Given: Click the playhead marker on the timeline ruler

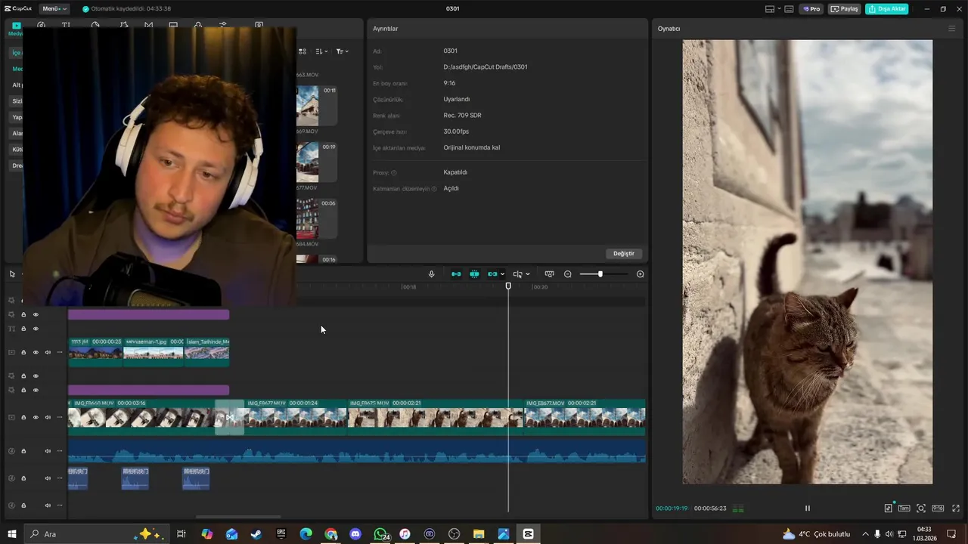Looking at the screenshot, I should coord(508,286).
